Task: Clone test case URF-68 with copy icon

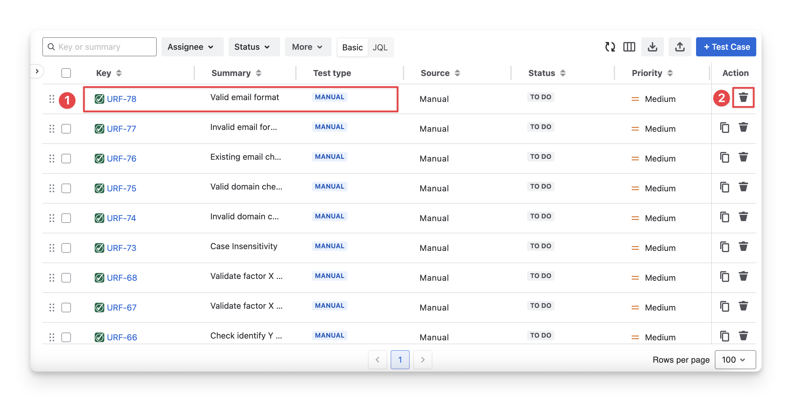Action: tap(725, 277)
